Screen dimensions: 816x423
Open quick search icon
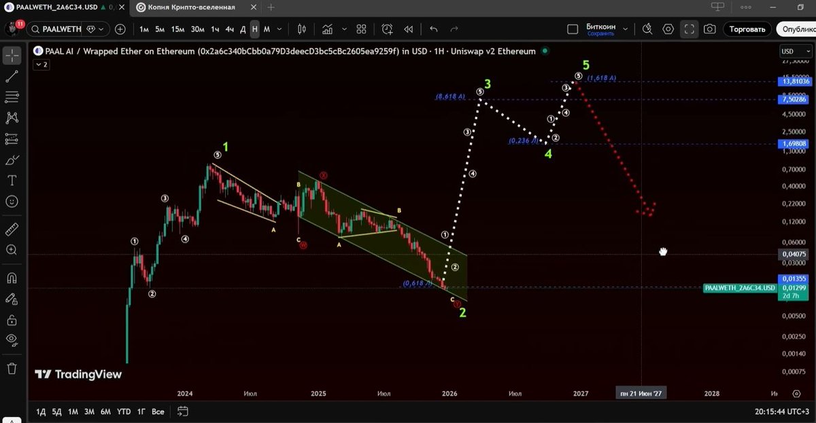pos(647,29)
